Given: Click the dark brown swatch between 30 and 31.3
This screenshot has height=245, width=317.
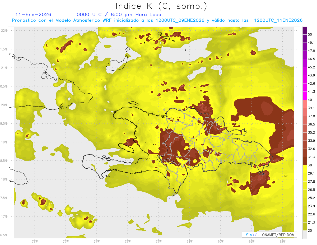Looking at the screenshot, I should pyautogui.click(x=305, y=161).
